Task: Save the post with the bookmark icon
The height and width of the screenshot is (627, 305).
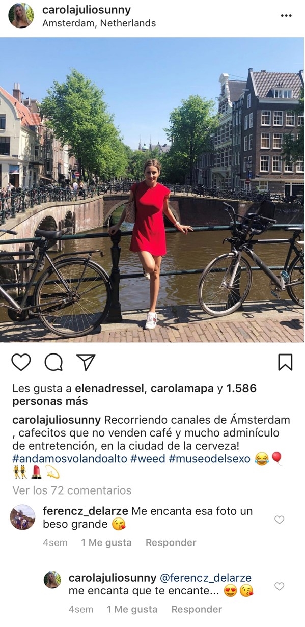Action: coord(285,362)
